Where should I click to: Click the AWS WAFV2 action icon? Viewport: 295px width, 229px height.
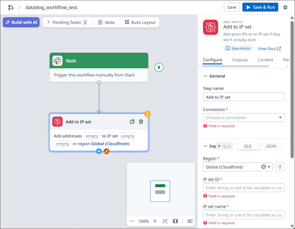coord(211,27)
